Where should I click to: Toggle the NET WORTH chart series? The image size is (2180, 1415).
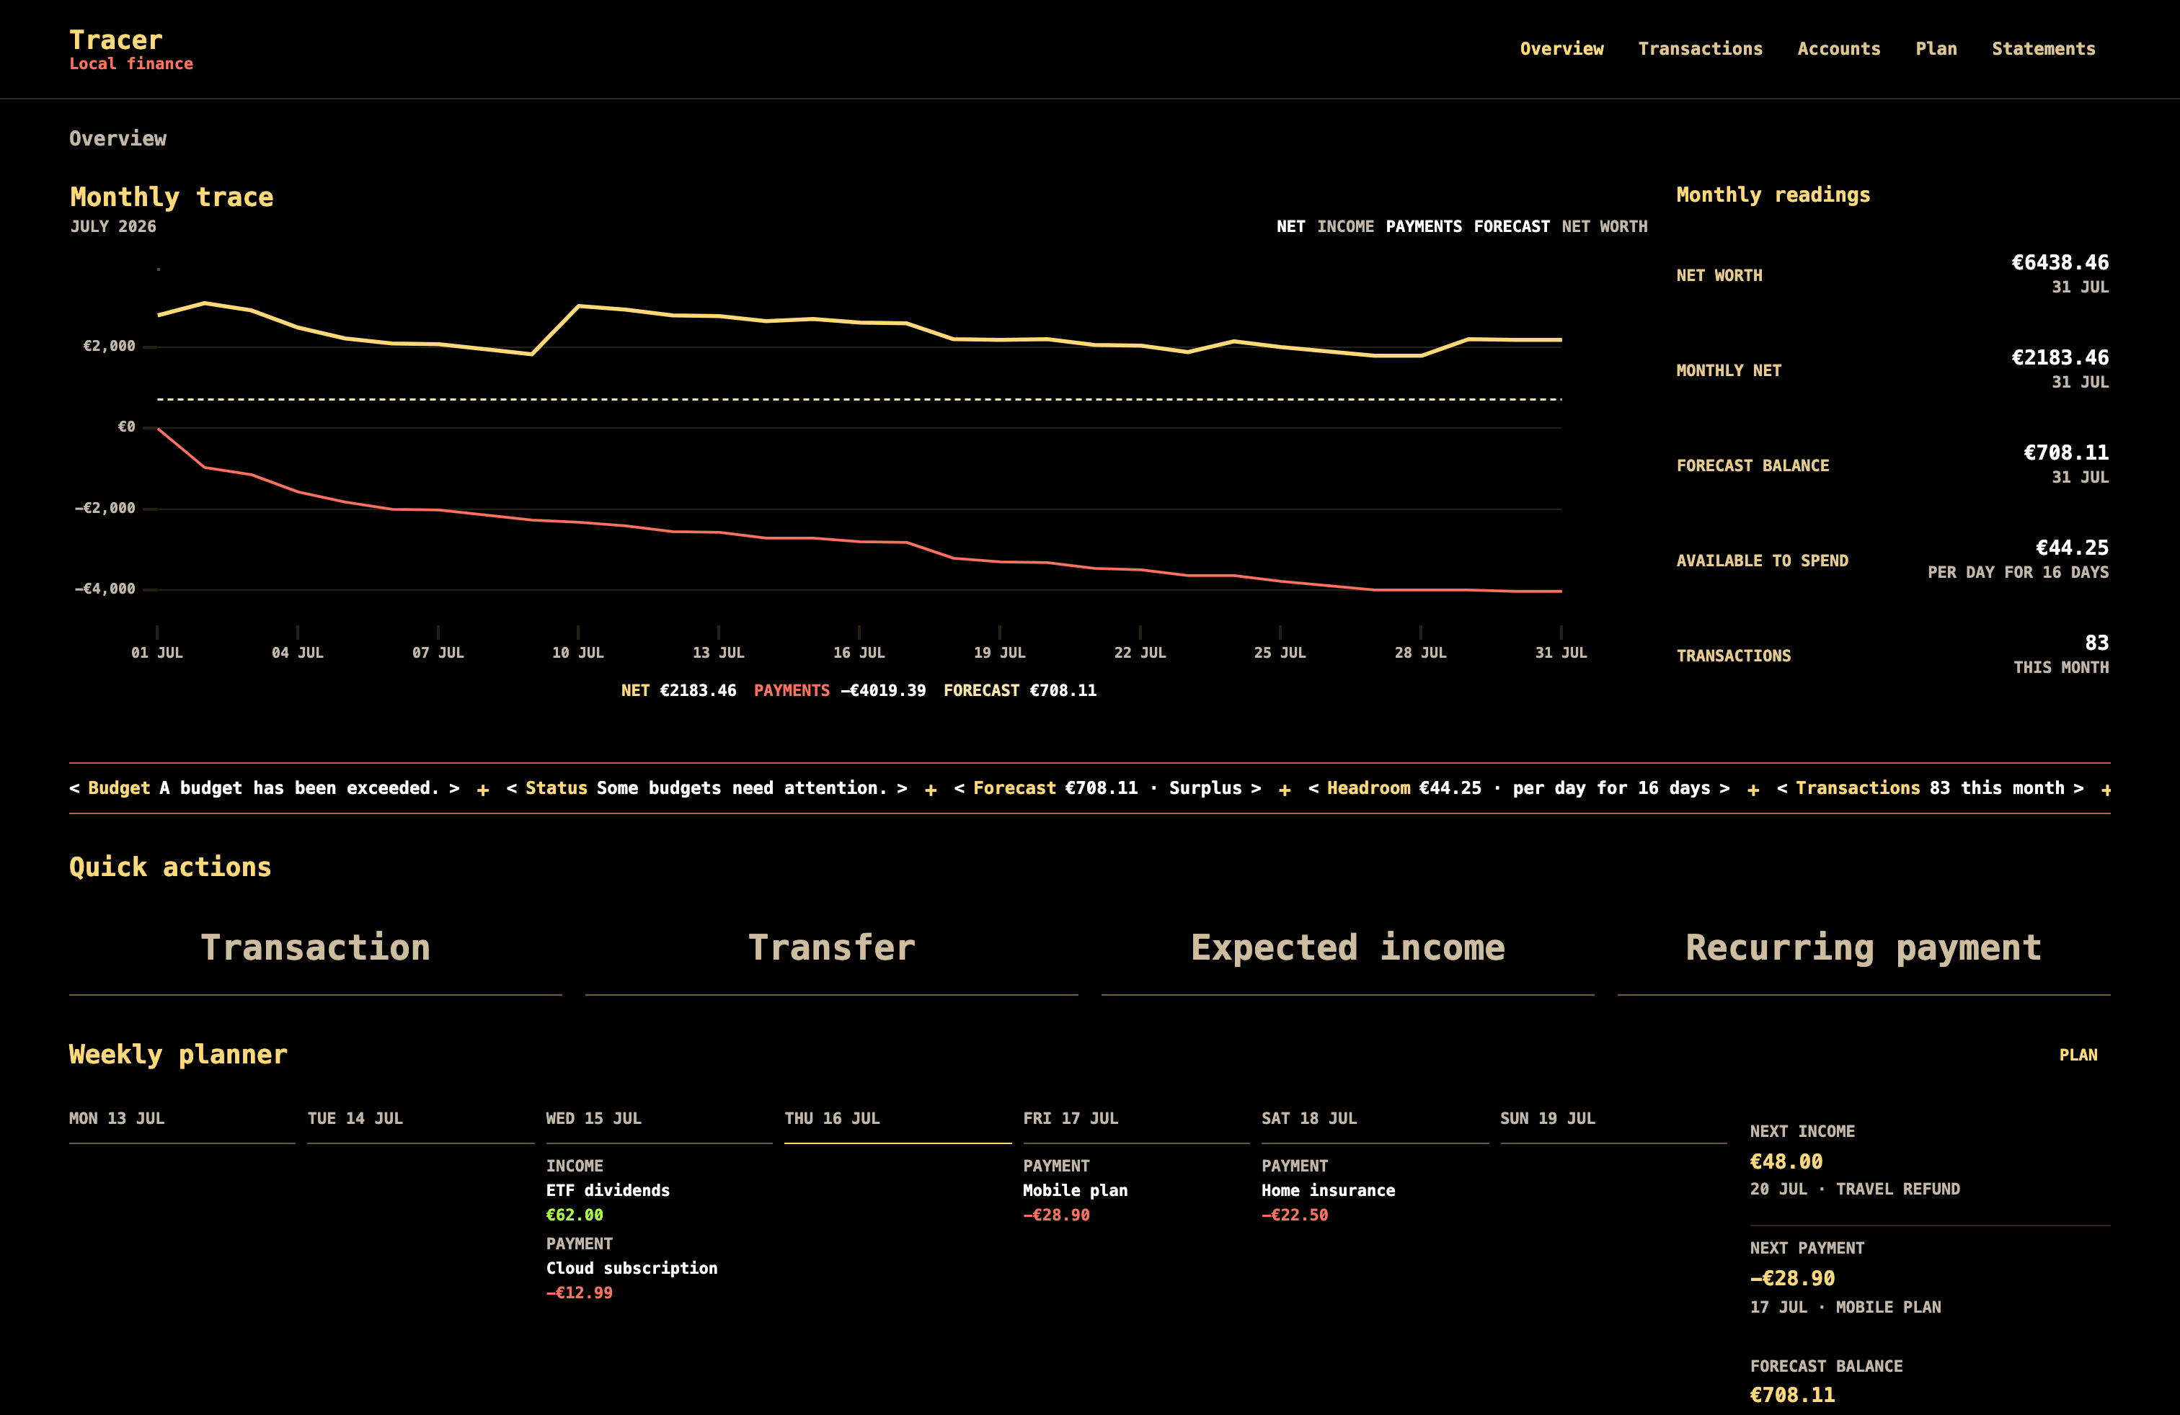[x=1604, y=226]
